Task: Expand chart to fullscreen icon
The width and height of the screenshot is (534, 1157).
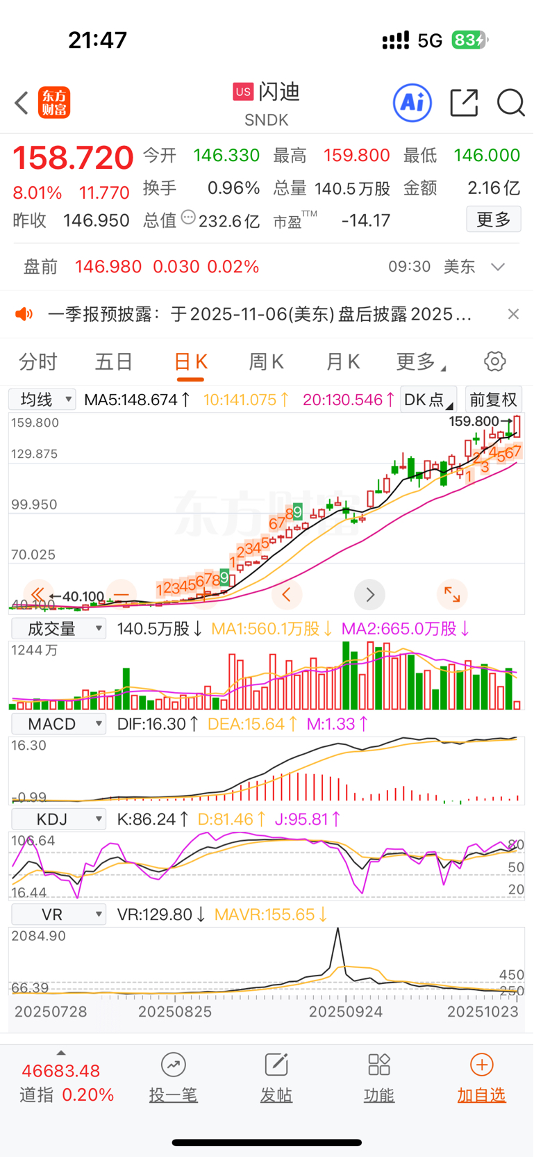Action: [x=452, y=594]
